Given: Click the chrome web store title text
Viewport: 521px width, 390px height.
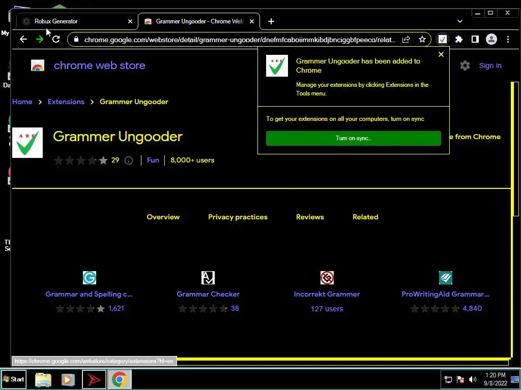Looking at the screenshot, I should click(99, 66).
